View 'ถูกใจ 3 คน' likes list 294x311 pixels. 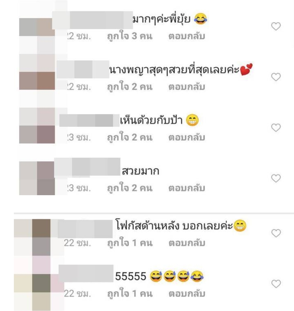tap(130, 36)
